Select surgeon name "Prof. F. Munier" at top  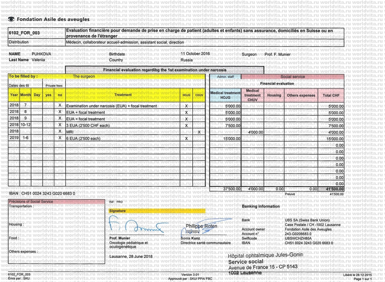tap(278, 54)
